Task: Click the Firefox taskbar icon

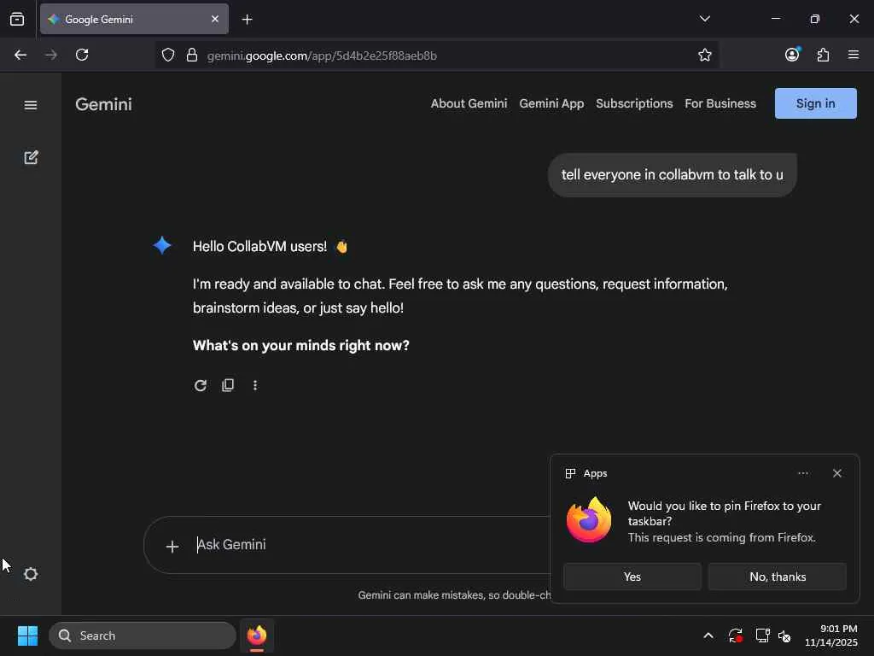Action: point(257,635)
